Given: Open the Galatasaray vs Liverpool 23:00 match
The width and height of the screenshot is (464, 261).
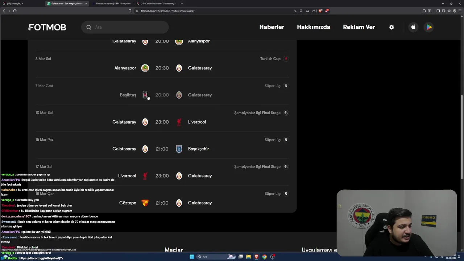Looking at the screenshot, I should point(162,122).
